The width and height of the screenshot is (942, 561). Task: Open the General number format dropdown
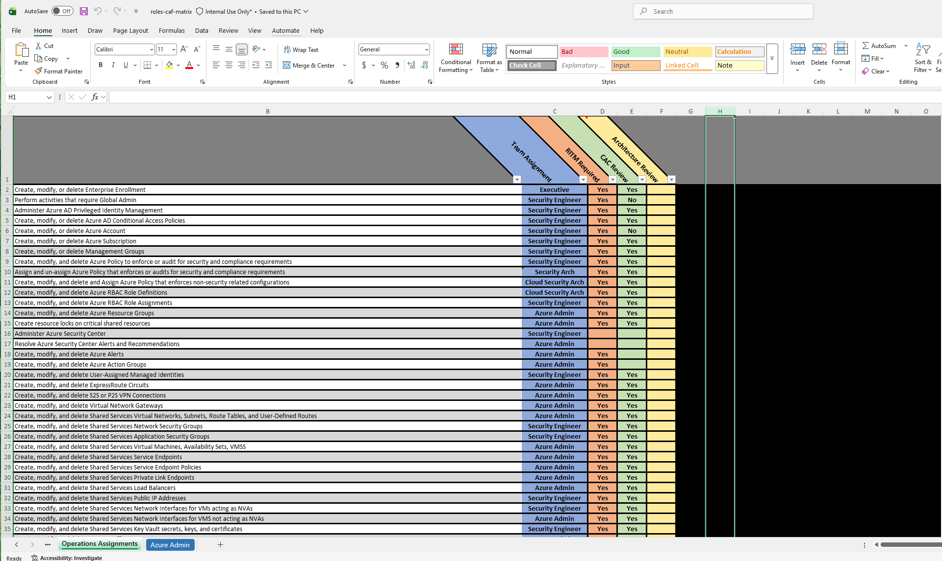426,49
